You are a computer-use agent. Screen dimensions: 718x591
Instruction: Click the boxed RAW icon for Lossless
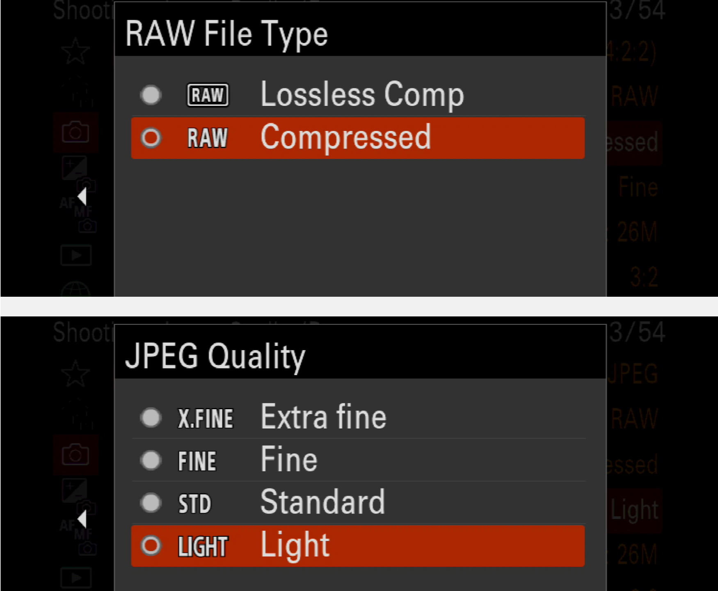coord(208,95)
